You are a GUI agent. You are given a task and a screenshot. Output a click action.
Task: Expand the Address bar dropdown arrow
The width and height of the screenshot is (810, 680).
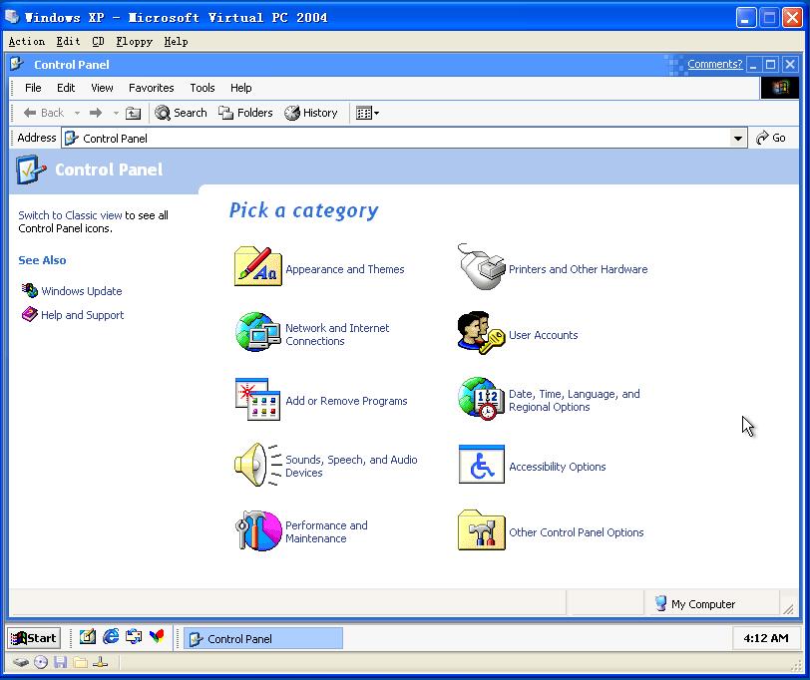[x=738, y=138]
